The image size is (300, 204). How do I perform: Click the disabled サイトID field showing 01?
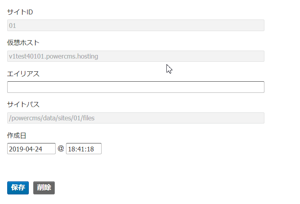pyautogui.click(x=136, y=25)
